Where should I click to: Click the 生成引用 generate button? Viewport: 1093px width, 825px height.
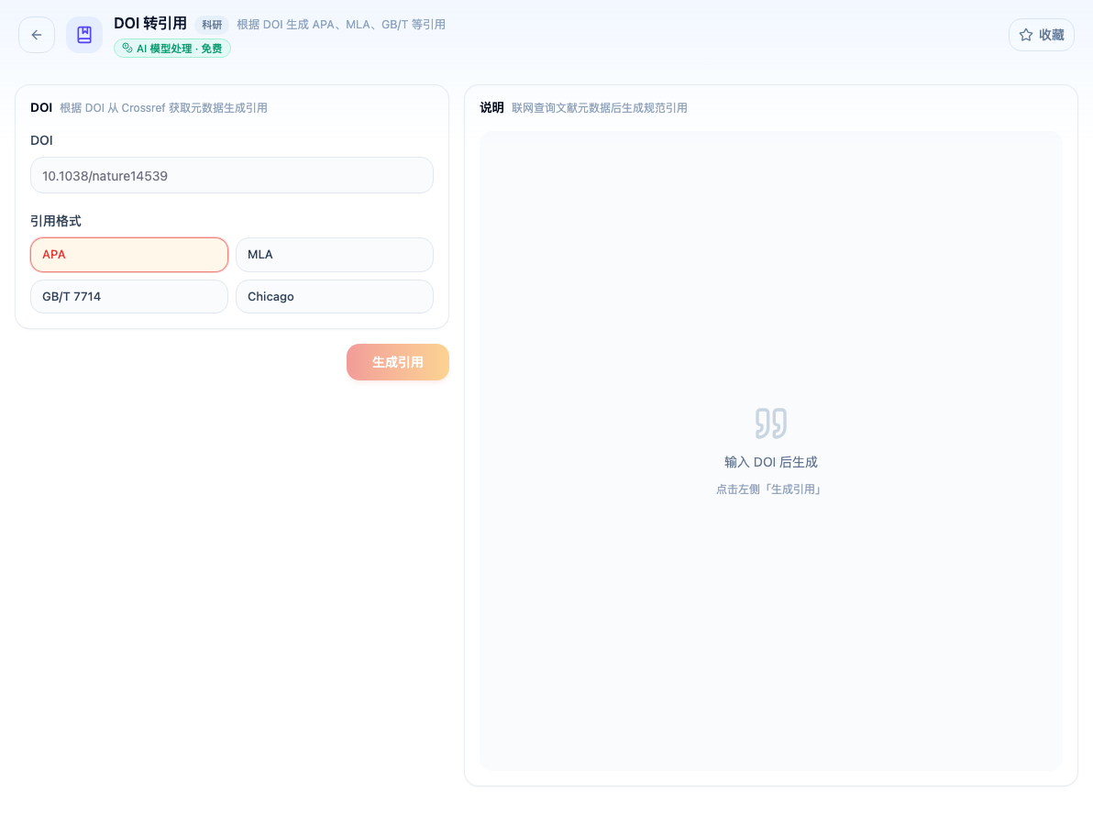click(x=397, y=362)
